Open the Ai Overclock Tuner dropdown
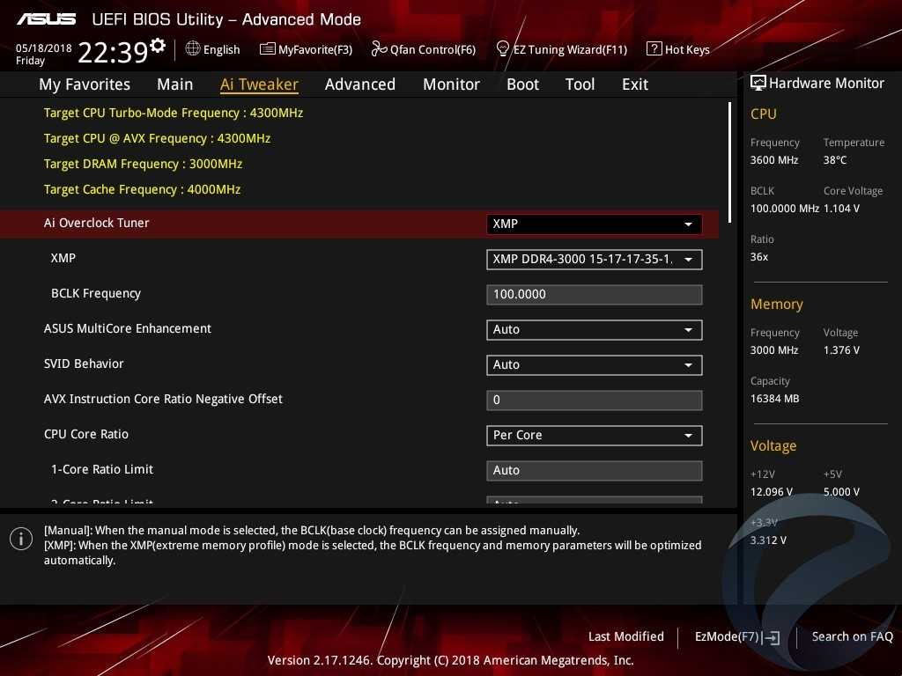 (x=594, y=224)
